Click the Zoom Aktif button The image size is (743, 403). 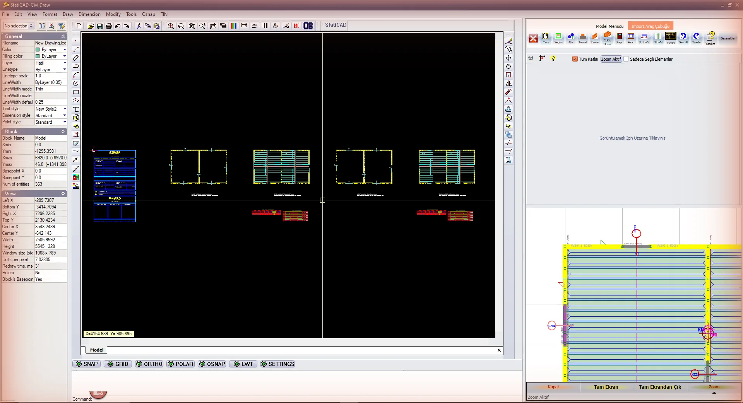pos(611,59)
